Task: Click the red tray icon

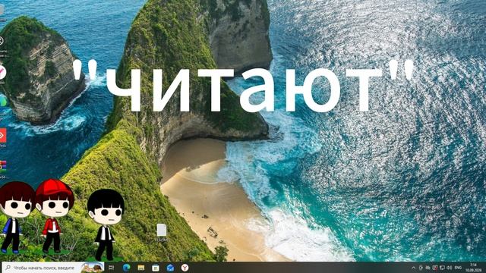Action: coord(435,268)
